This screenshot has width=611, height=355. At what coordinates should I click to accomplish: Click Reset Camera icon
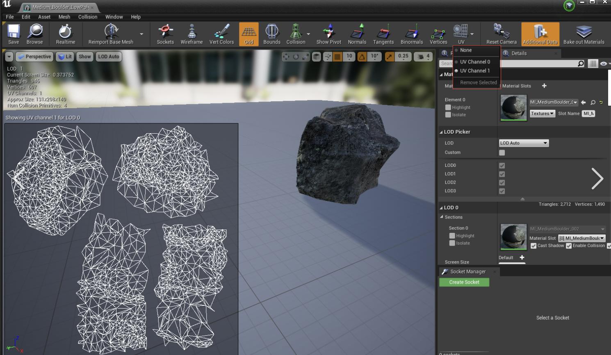coord(501,34)
